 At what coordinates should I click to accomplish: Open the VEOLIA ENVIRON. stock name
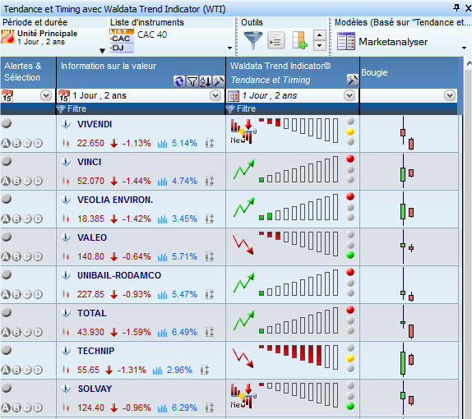tap(115, 200)
